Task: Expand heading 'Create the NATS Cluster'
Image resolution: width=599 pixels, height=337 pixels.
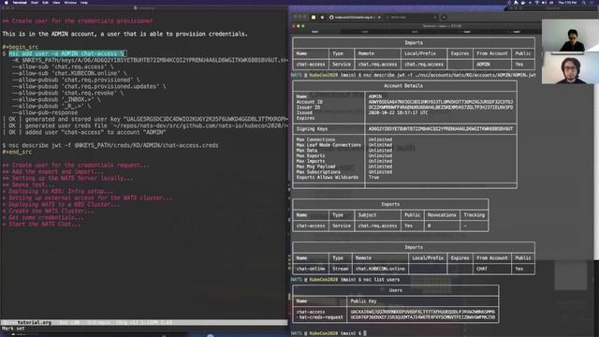Action: tap(48, 211)
